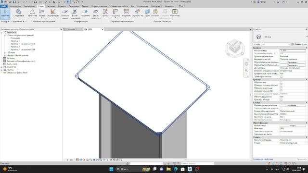Click the Windows Start button
This screenshot has width=308, height=173.
click(111, 169)
